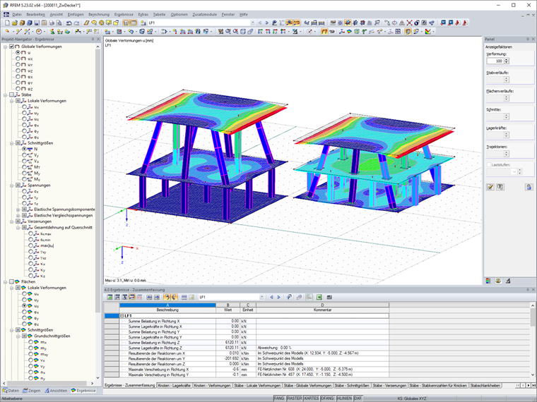
Task: Click the Print icon in main toolbar
Action: click(x=52, y=23)
